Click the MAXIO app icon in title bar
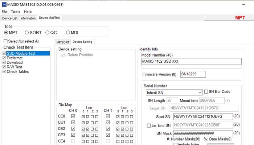The image size is (254, 145). coord(4,4)
